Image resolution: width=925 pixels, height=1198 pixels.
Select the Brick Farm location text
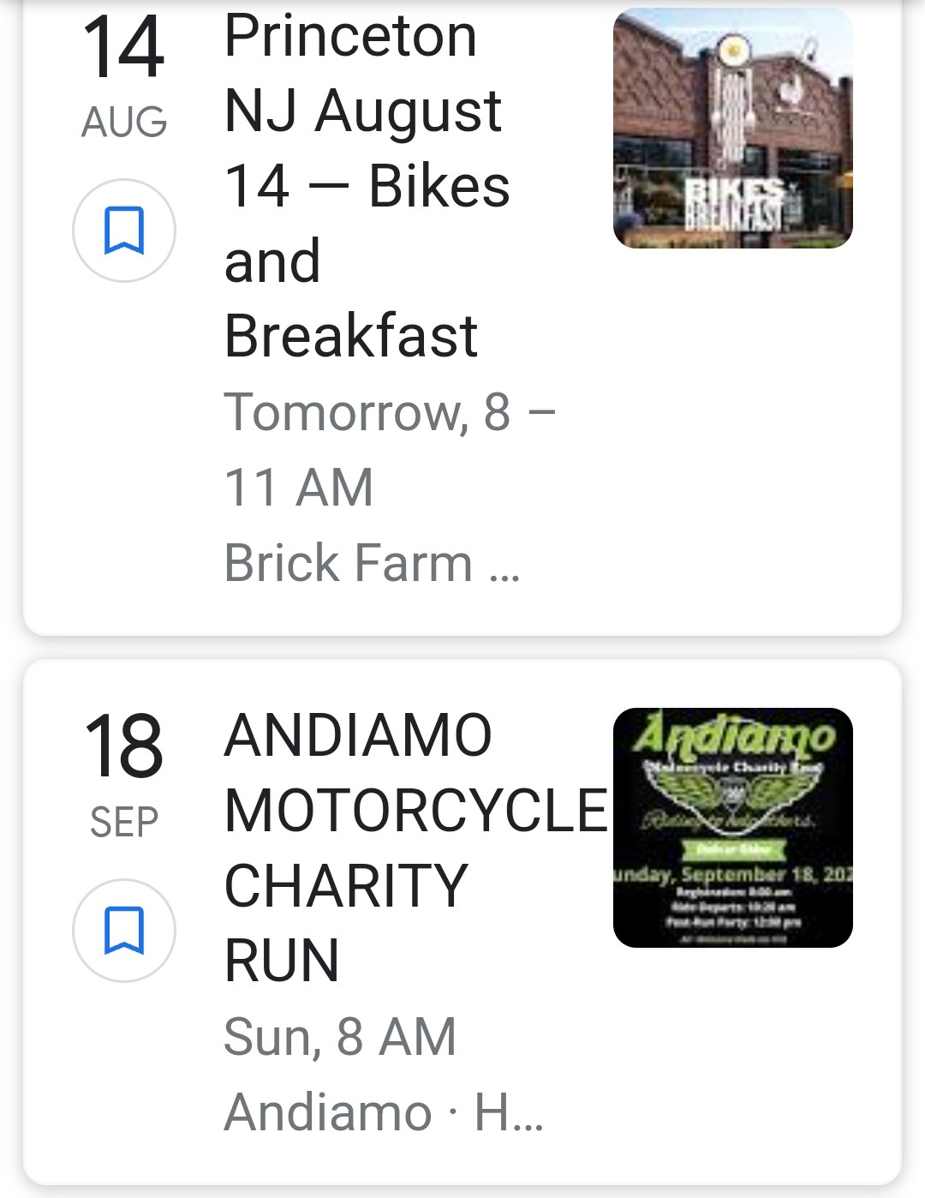click(x=348, y=563)
